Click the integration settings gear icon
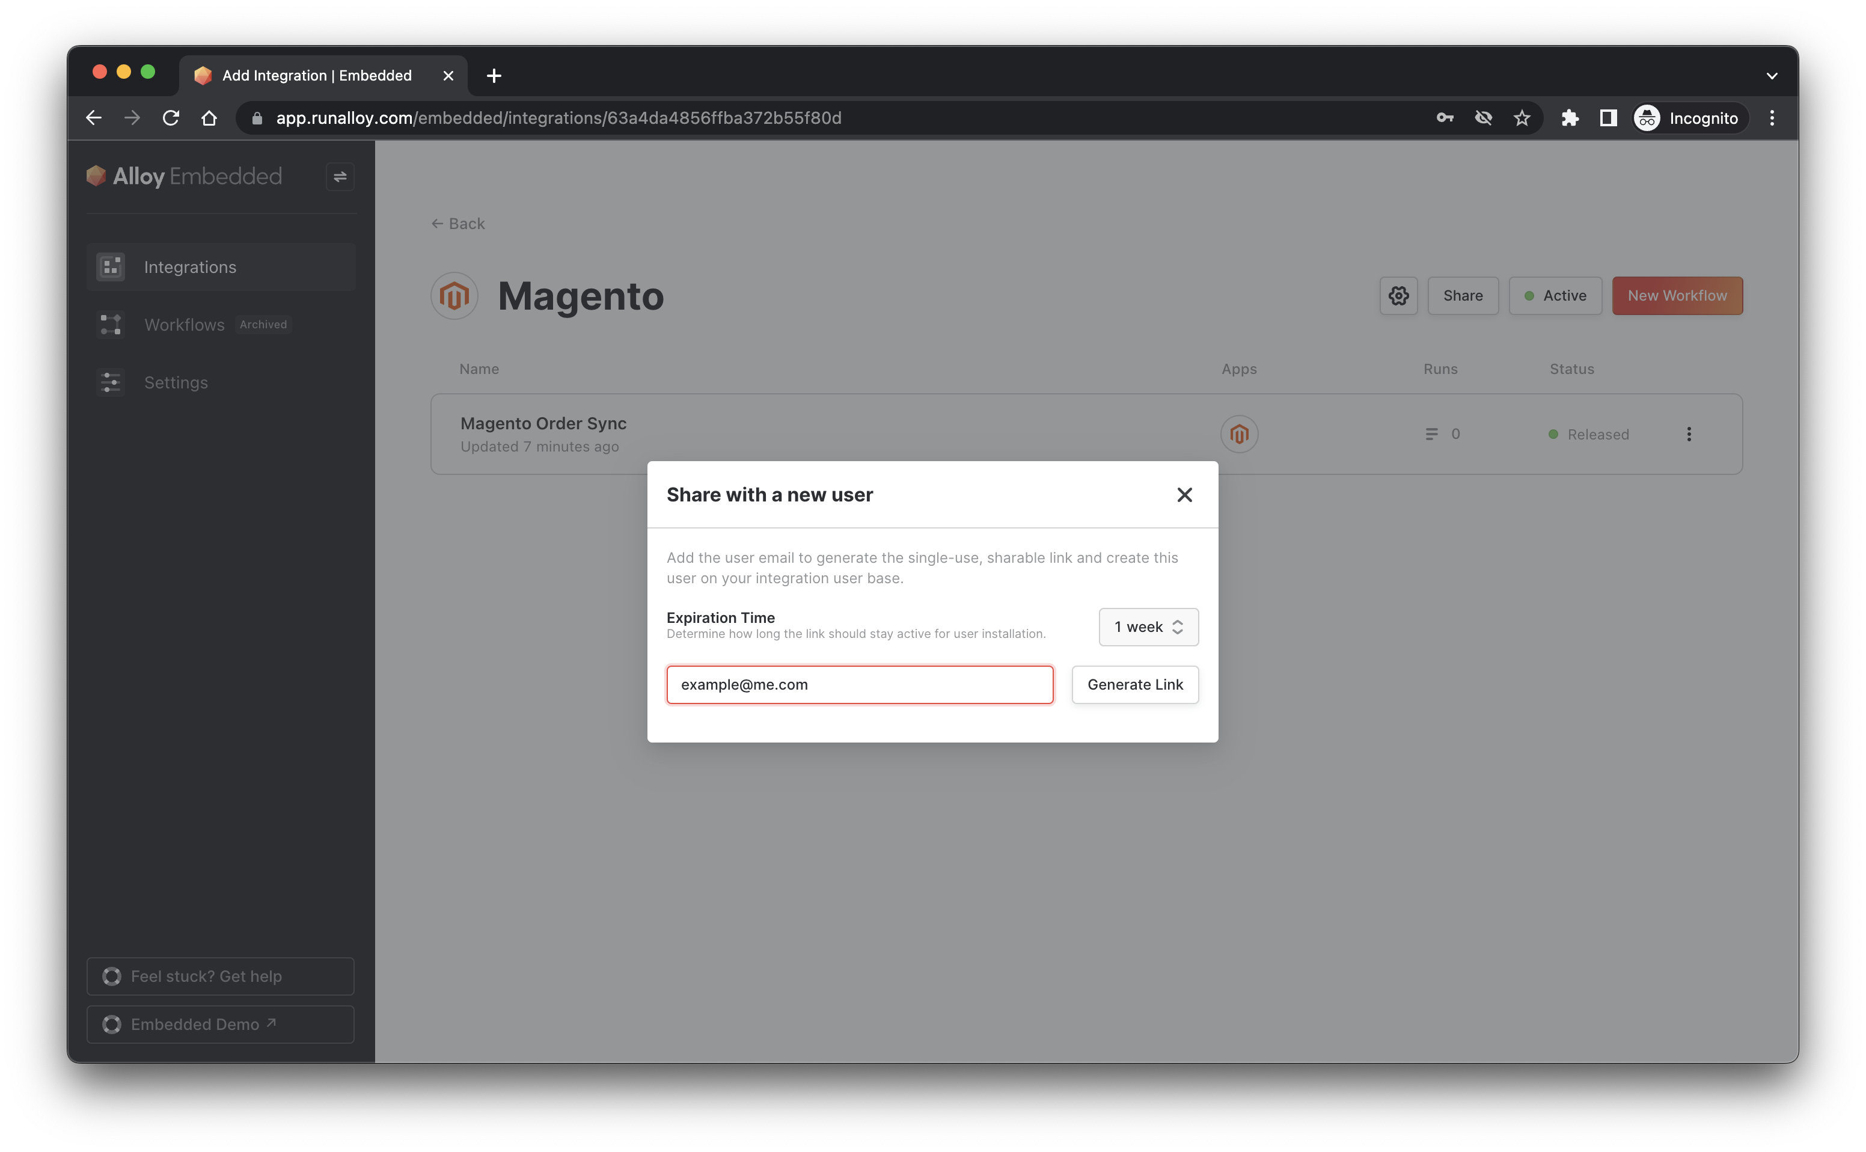 pos(1398,296)
